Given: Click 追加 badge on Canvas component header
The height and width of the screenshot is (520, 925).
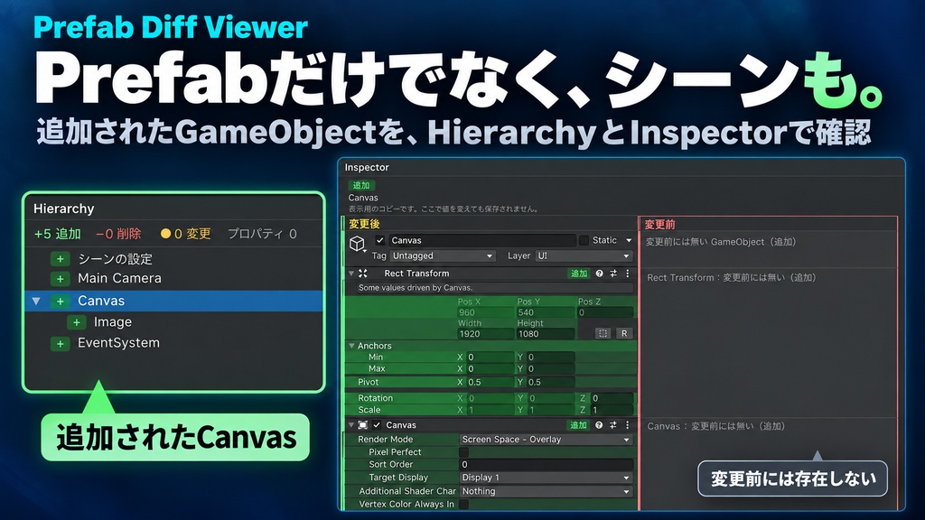Looking at the screenshot, I should click(x=578, y=425).
